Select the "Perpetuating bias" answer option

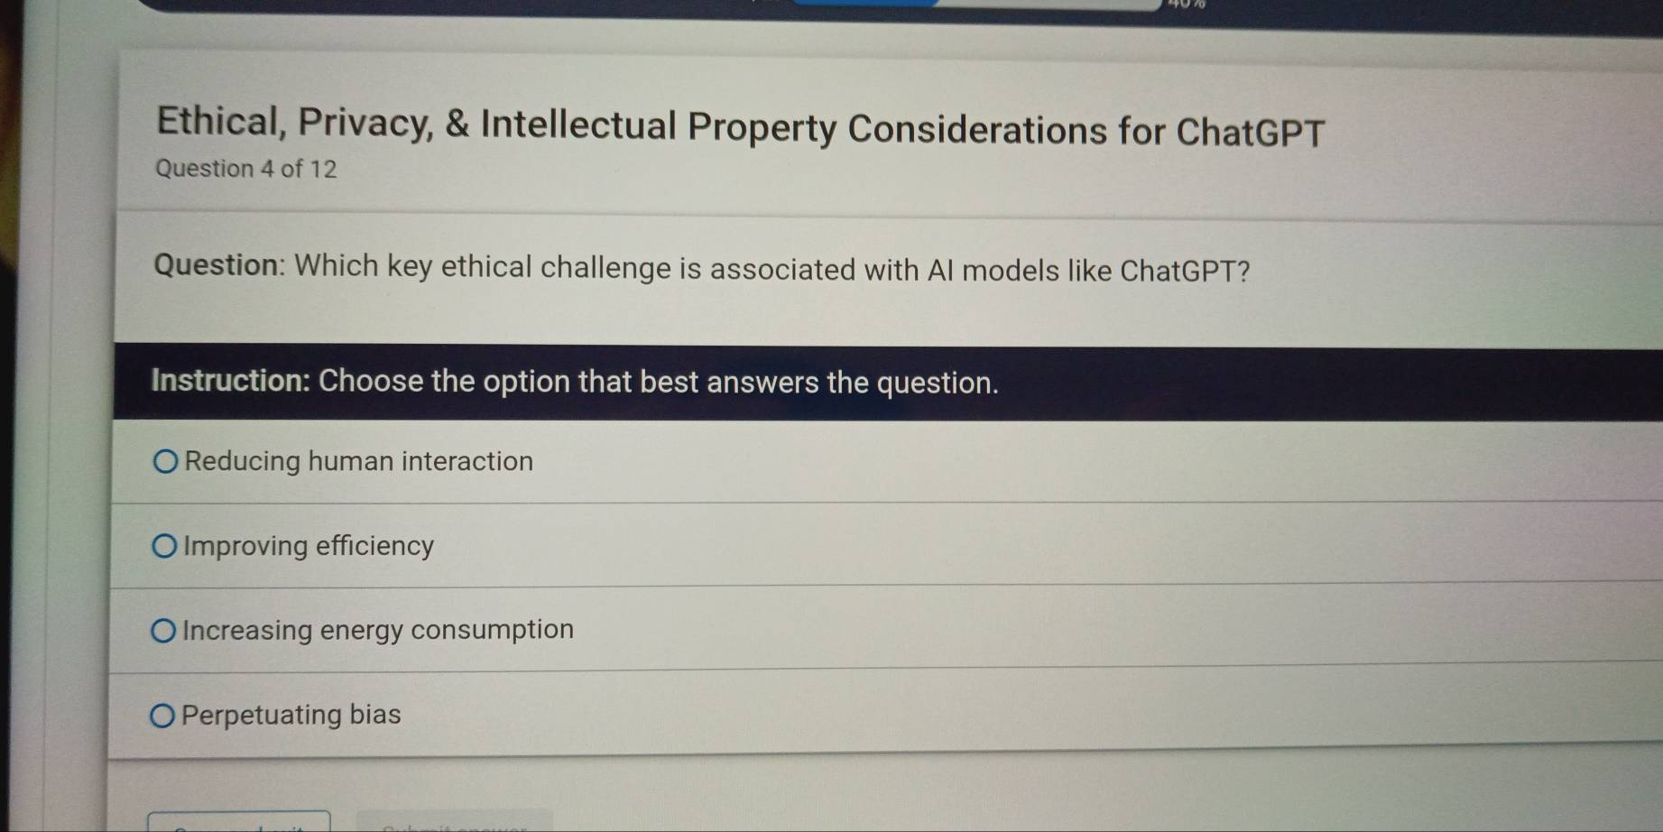(289, 715)
